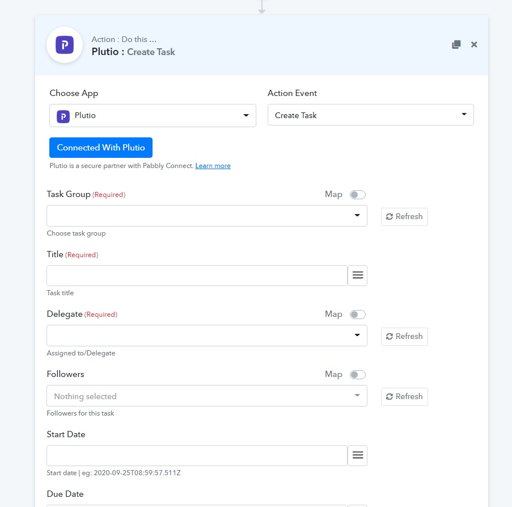Click the refresh icon next to Task Group

(x=389, y=217)
